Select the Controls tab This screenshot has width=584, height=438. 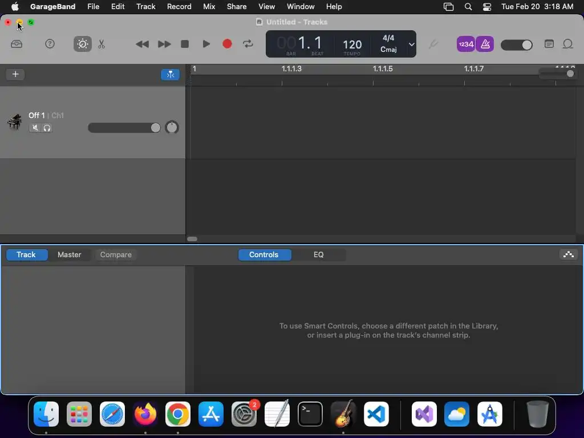pyautogui.click(x=264, y=255)
